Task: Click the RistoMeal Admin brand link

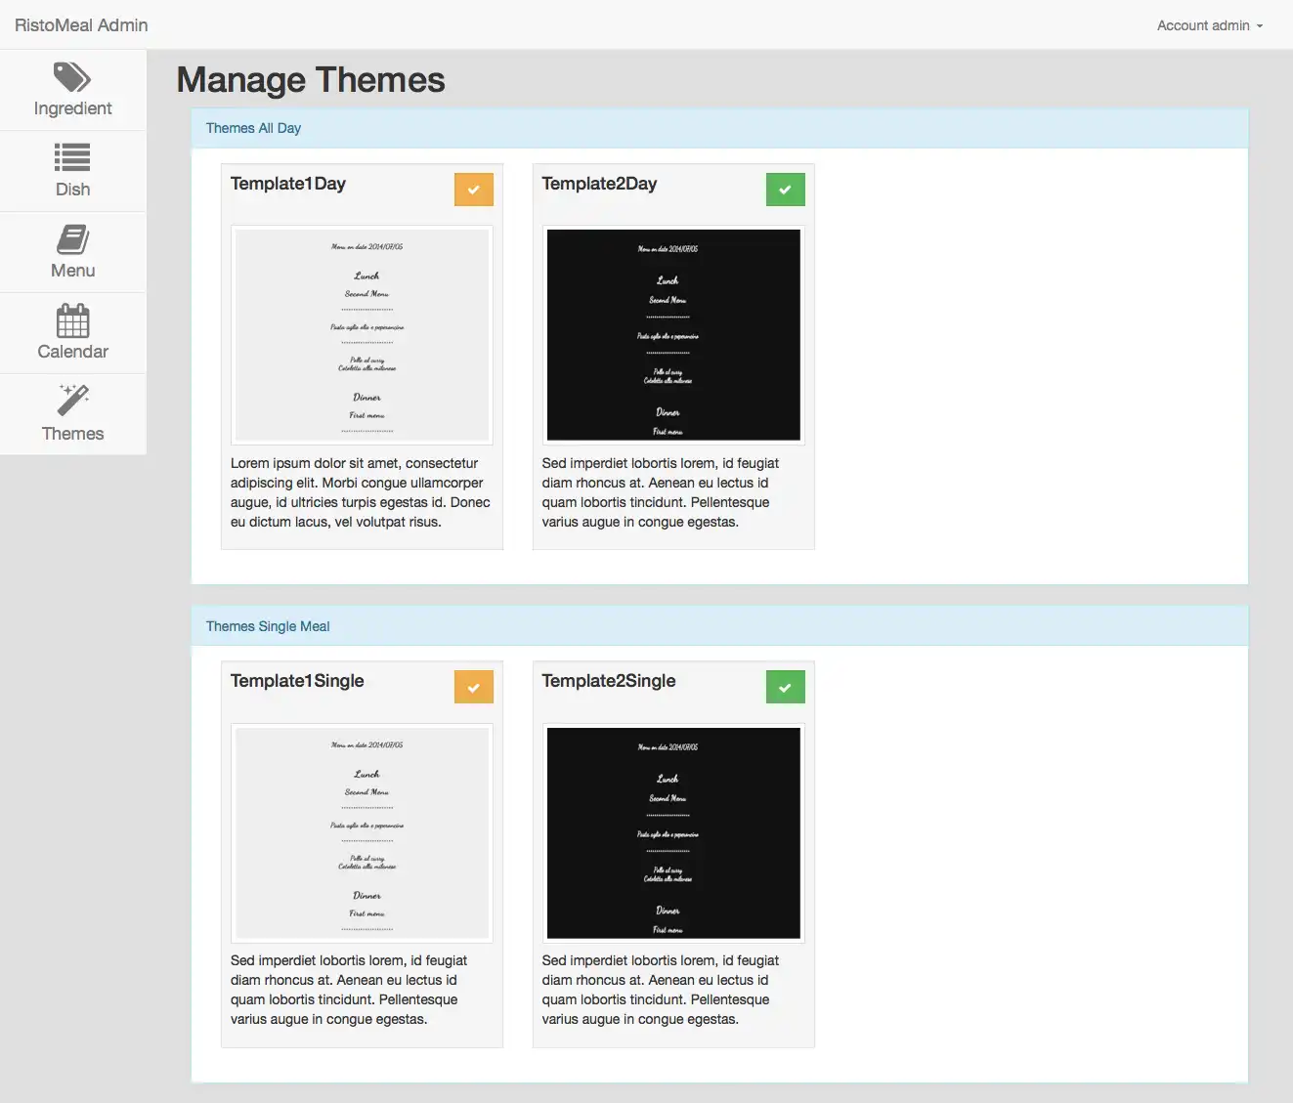Action: tap(81, 25)
